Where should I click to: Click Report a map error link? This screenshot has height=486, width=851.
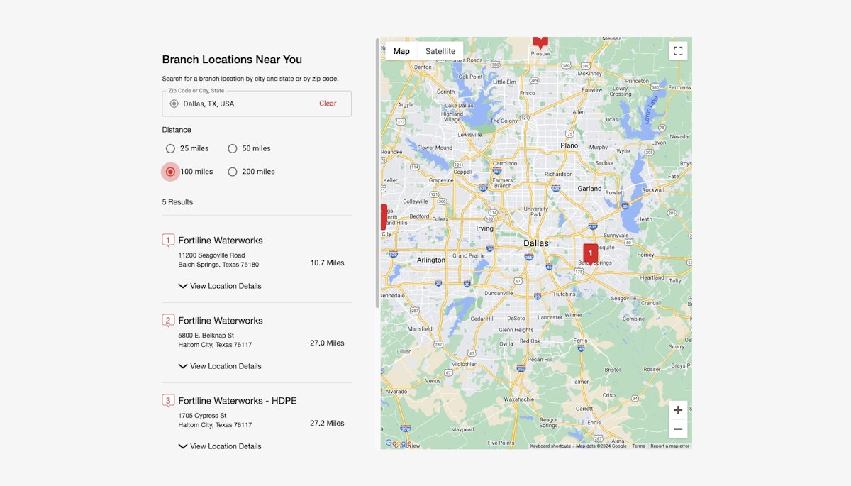pyautogui.click(x=669, y=446)
